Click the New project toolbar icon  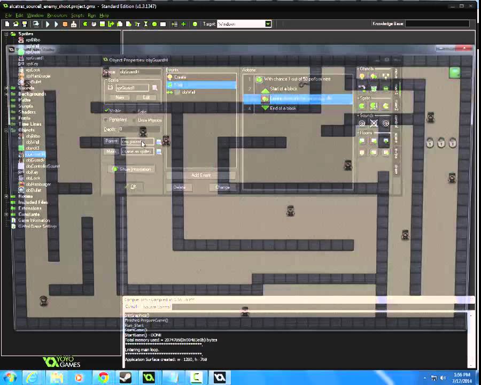click(7, 24)
